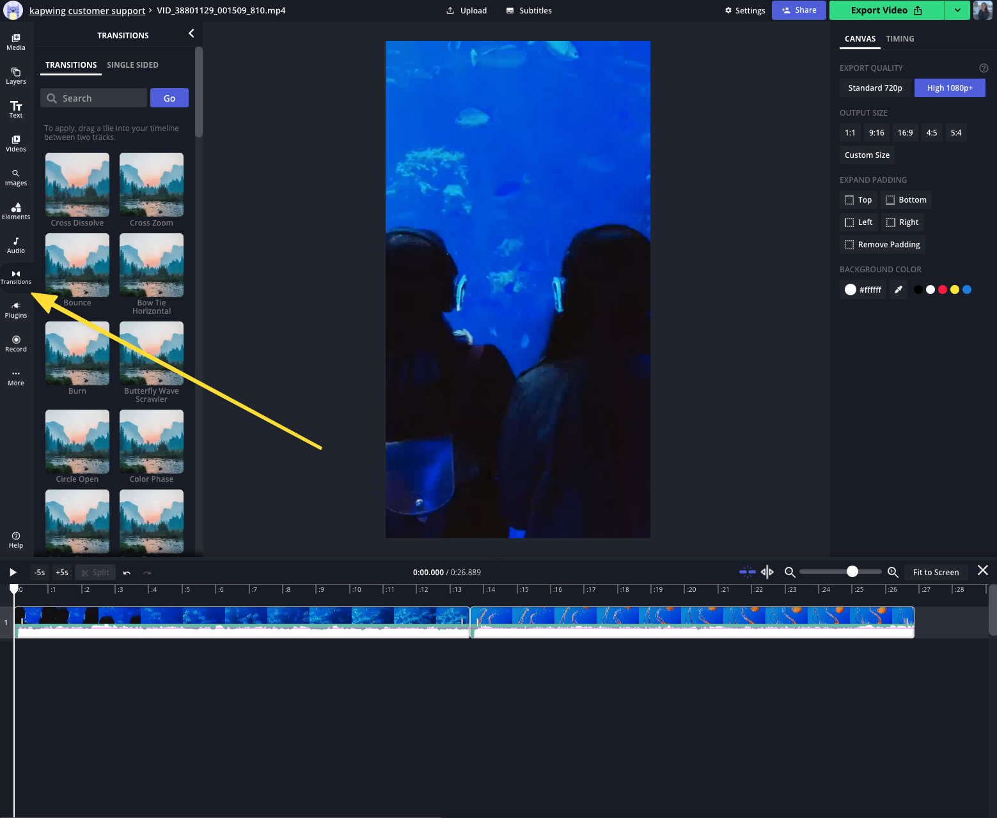Open the Media panel in sidebar
997x818 pixels.
tap(16, 42)
